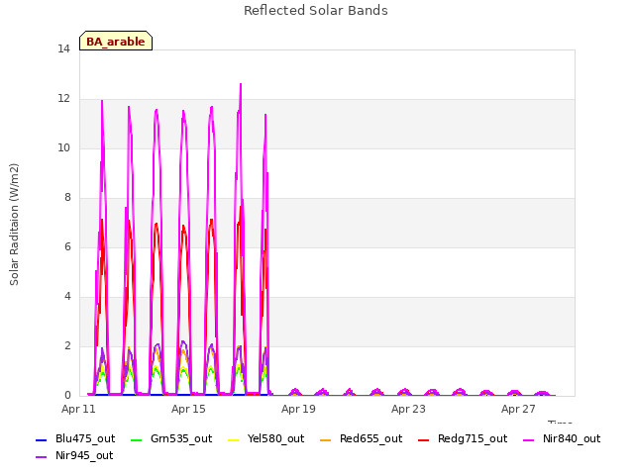Toggle Blu475_out series in legend
The width and height of the screenshot is (634, 475).
[x=75, y=439]
